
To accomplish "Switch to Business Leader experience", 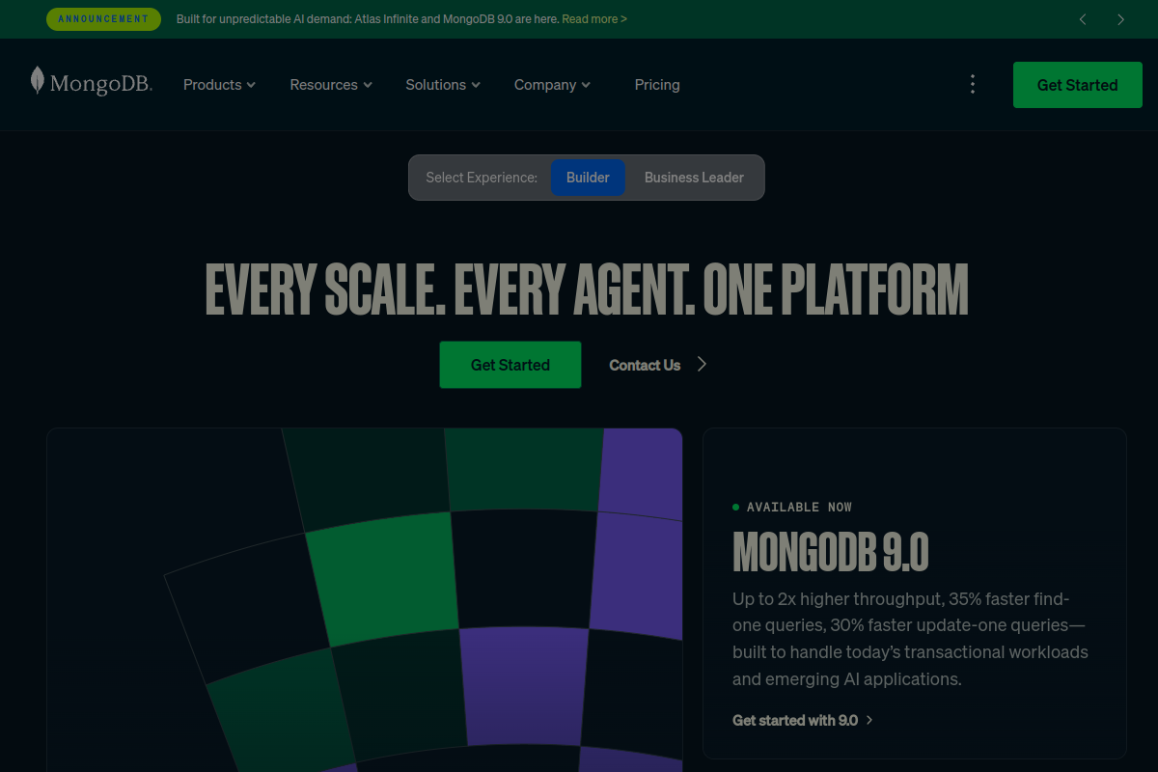I will point(694,178).
